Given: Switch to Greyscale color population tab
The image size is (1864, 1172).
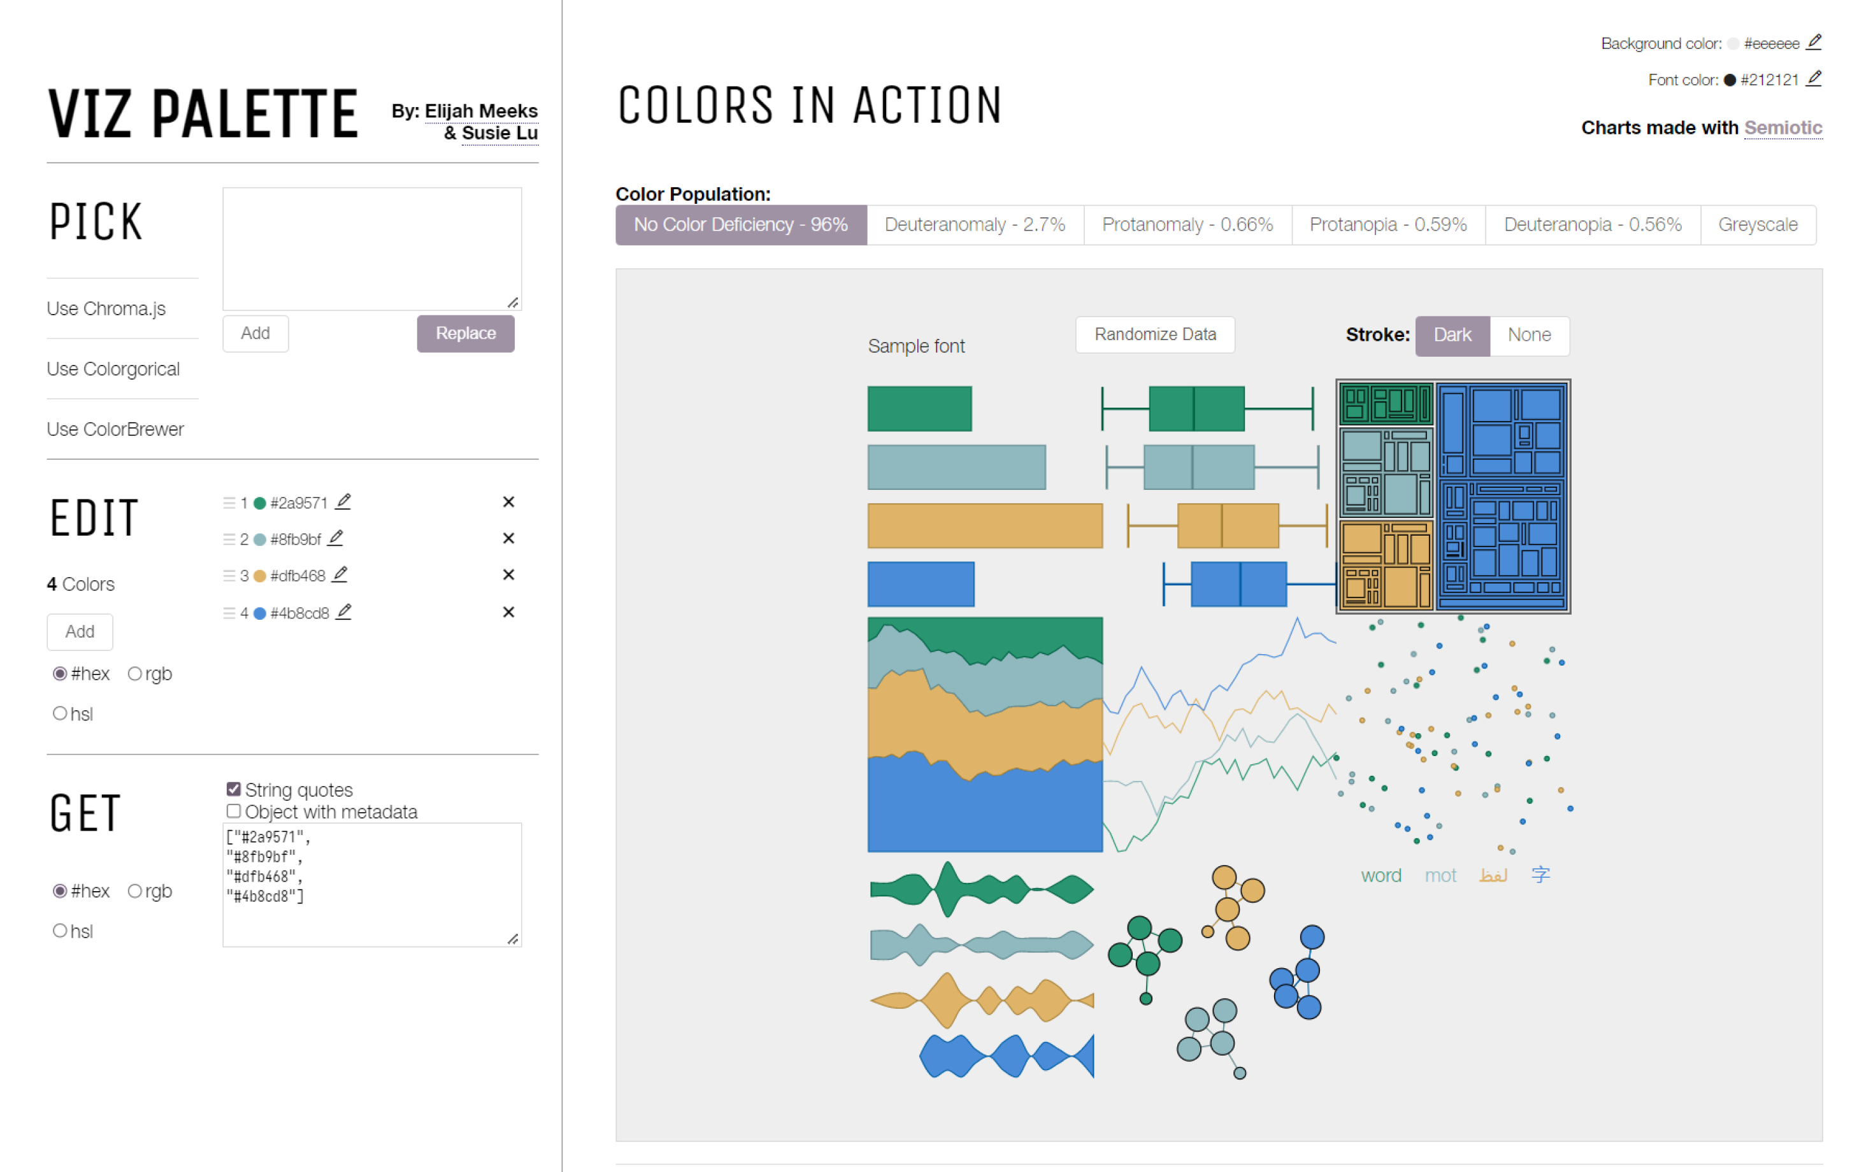Looking at the screenshot, I should (1757, 224).
